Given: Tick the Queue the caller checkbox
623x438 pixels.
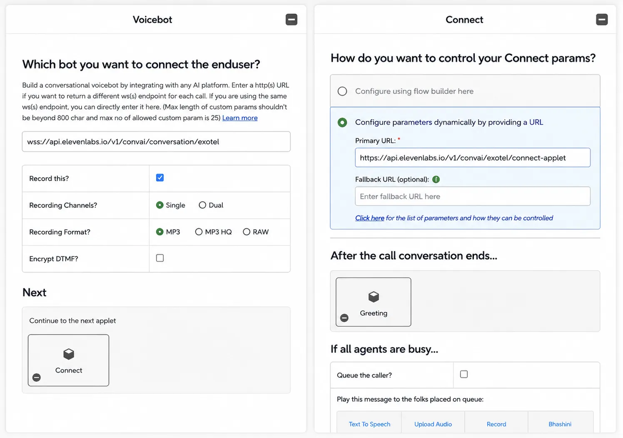Looking at the screenshot, I should click(464, 374).
